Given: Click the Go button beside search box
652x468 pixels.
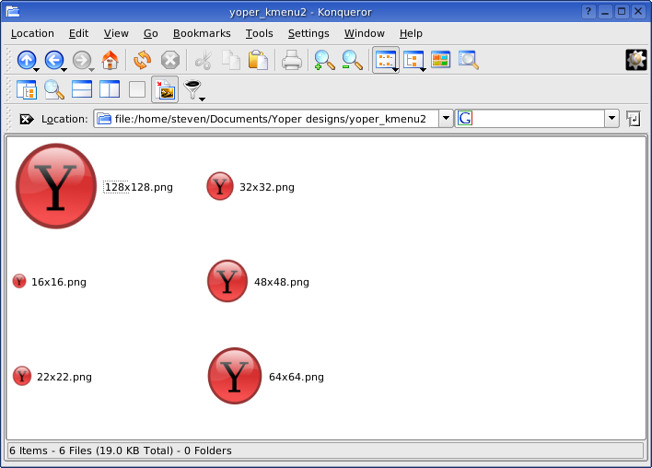Looking at the screenshot, I should 634,119.
